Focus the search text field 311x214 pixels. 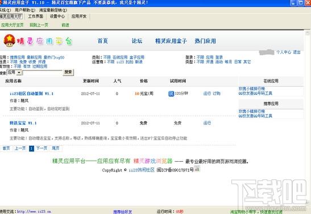pyautogui.click(x=43, y=73)
